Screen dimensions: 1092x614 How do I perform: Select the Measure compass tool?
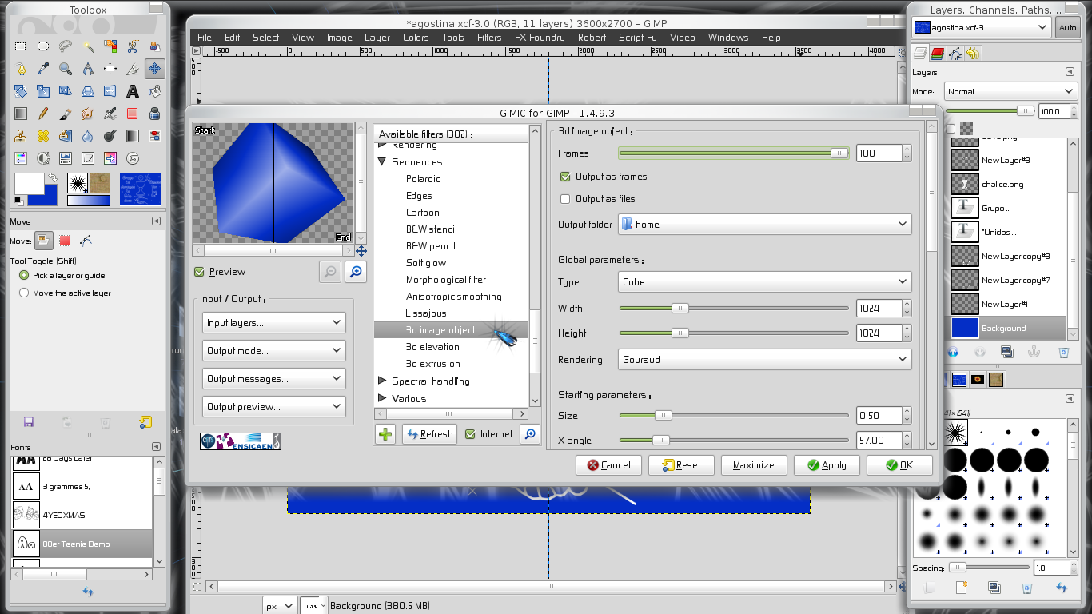(x=88, y=69)
